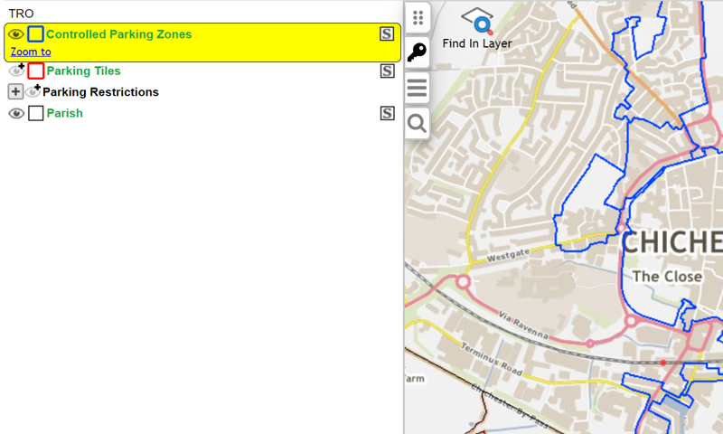
Task: Click the red Parking Tiles symbol swatch
Action: click(35, 71)
